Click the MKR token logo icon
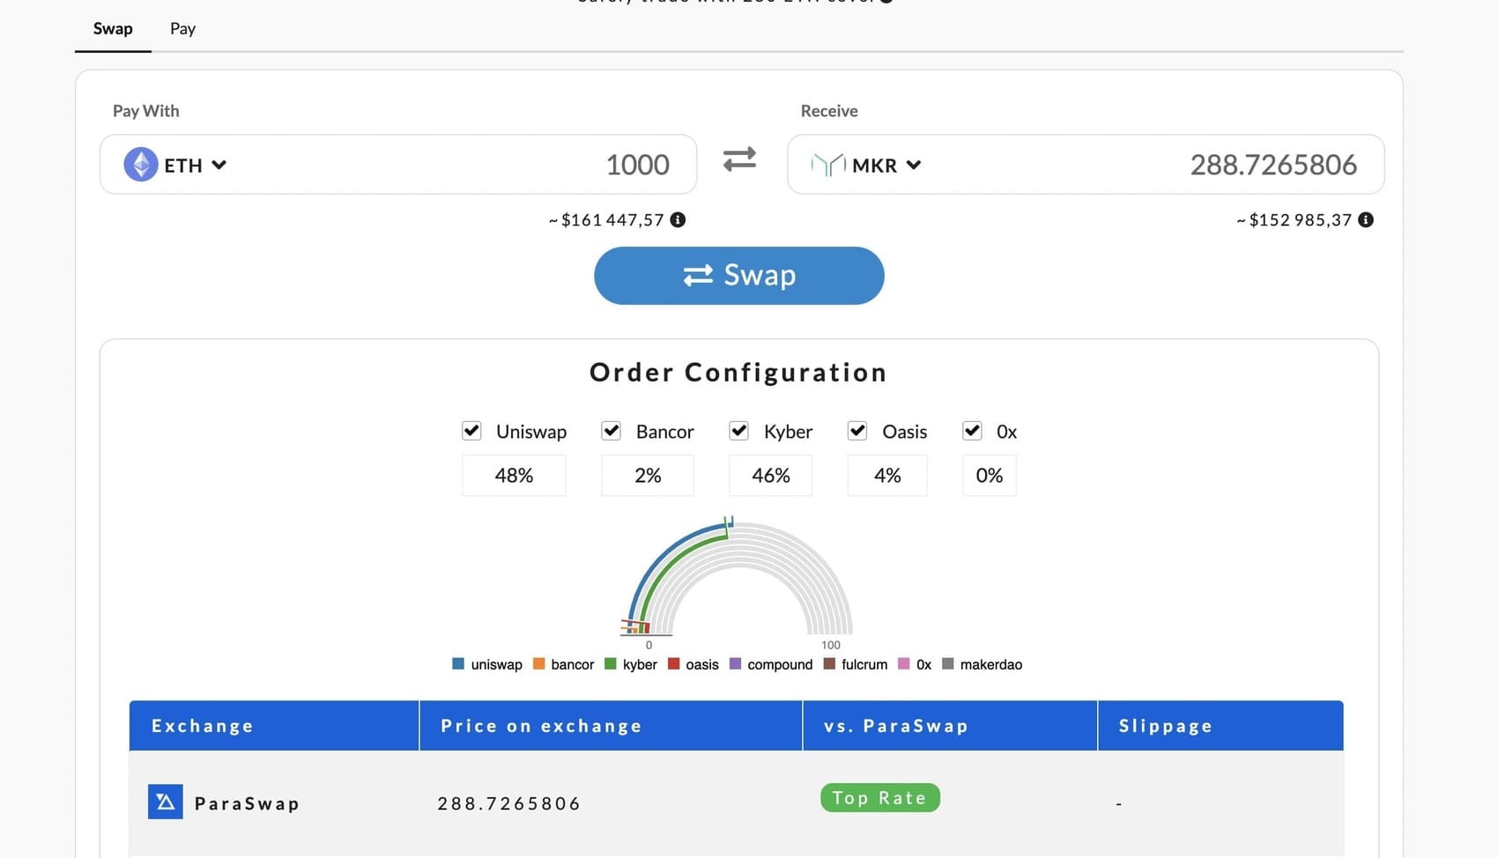Screen dimensions: 1498x858 click(x=827, y=165)
